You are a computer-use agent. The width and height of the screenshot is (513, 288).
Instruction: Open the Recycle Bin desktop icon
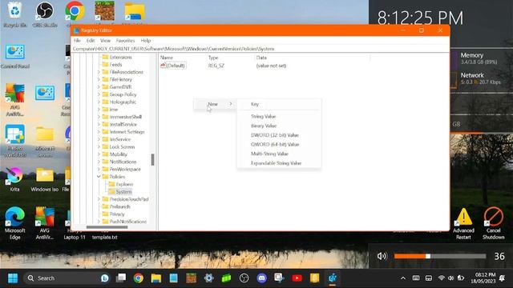[x=14, y=14]
